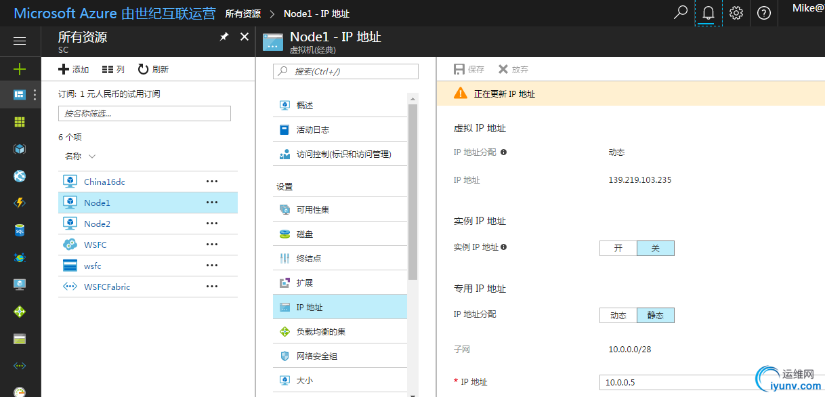Expand the hamburger menu in the sidebar

click(20, 41)
